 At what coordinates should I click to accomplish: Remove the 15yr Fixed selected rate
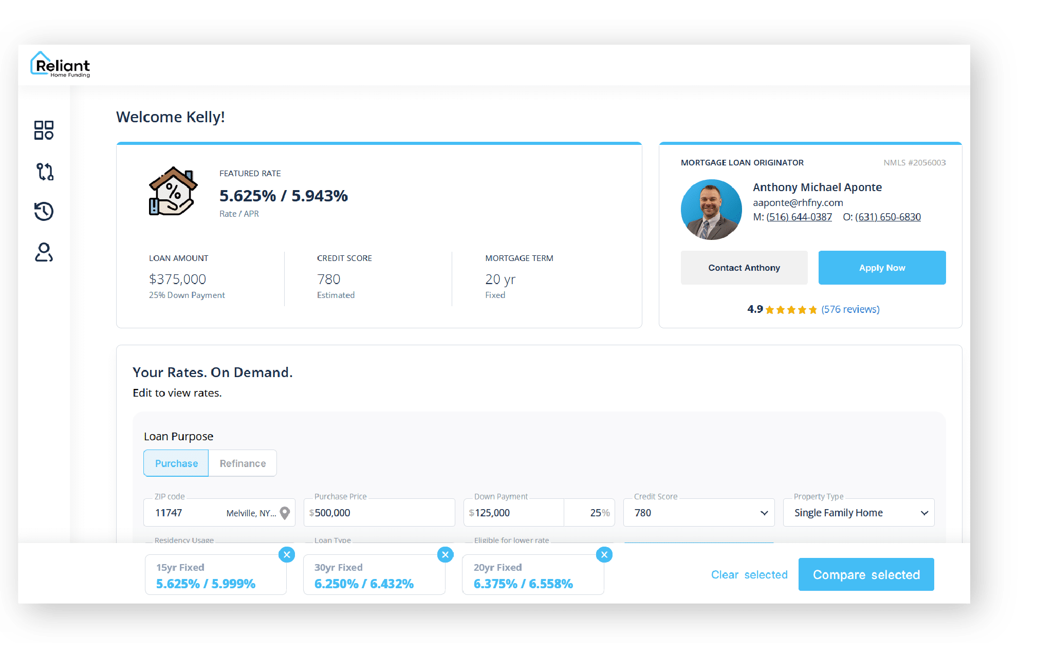(x=287, y=554)
